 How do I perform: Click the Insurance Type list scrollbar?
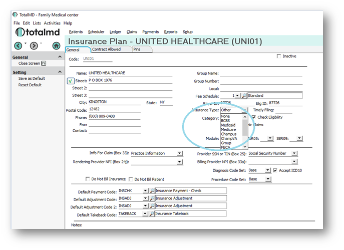245,130
